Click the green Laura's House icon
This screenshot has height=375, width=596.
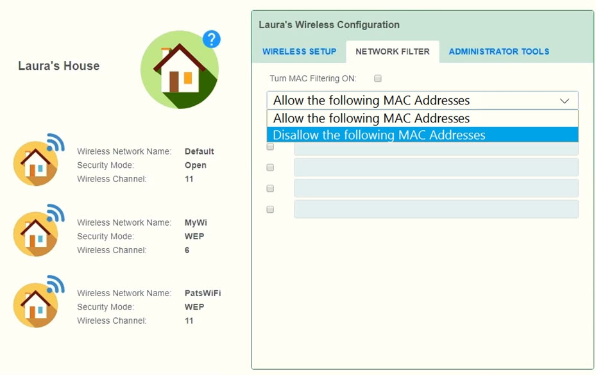click(179, 70)
